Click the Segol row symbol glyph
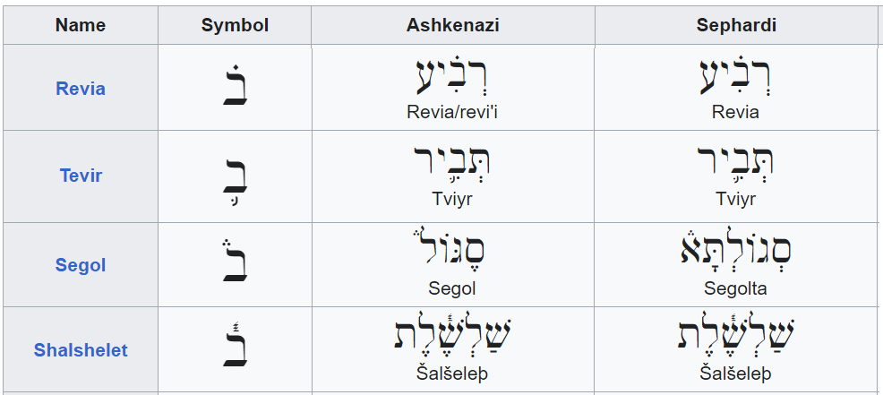 [x=235, y=263]
